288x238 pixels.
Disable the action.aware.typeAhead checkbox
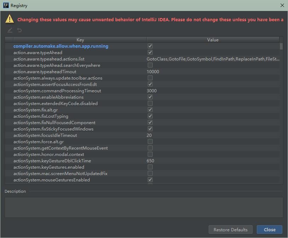click(x=150, y=52)
